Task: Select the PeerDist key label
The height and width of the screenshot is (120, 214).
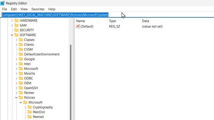Action: (39, 112)
